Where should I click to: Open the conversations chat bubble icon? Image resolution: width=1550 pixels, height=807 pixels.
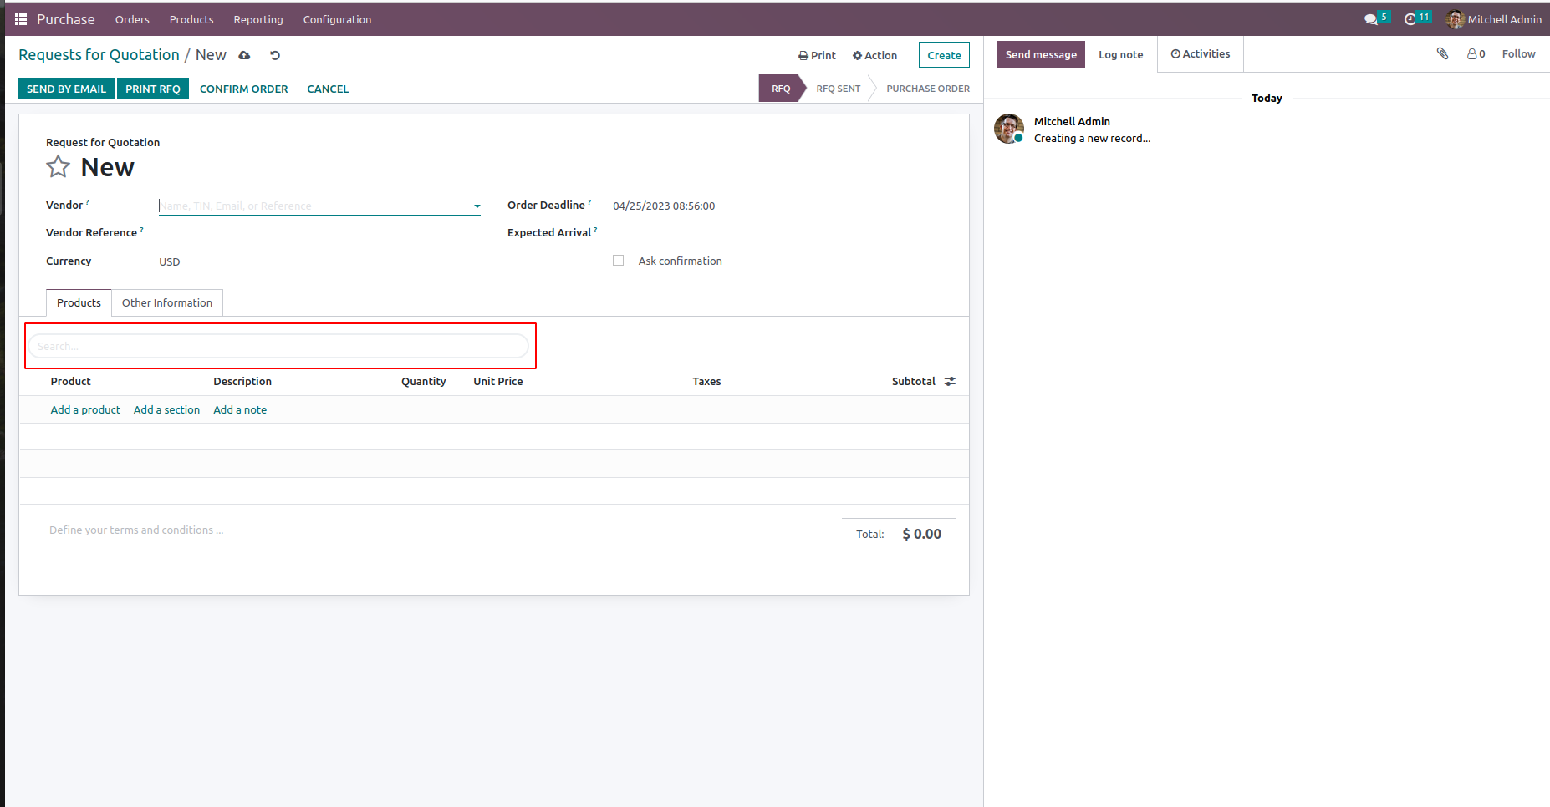click(1371, 19)
